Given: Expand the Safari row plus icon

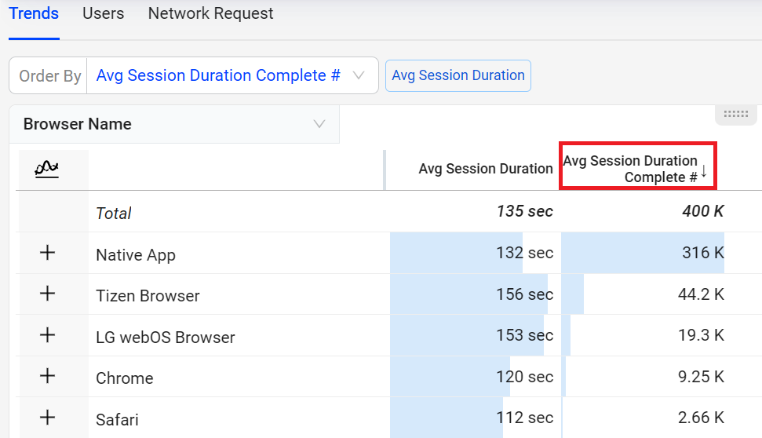Looking at the screenshot, I should coord(48,418).
